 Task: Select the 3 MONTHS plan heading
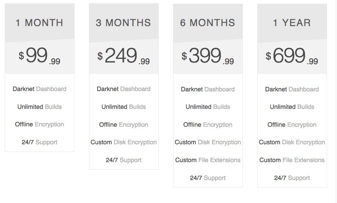coord(123,23)
